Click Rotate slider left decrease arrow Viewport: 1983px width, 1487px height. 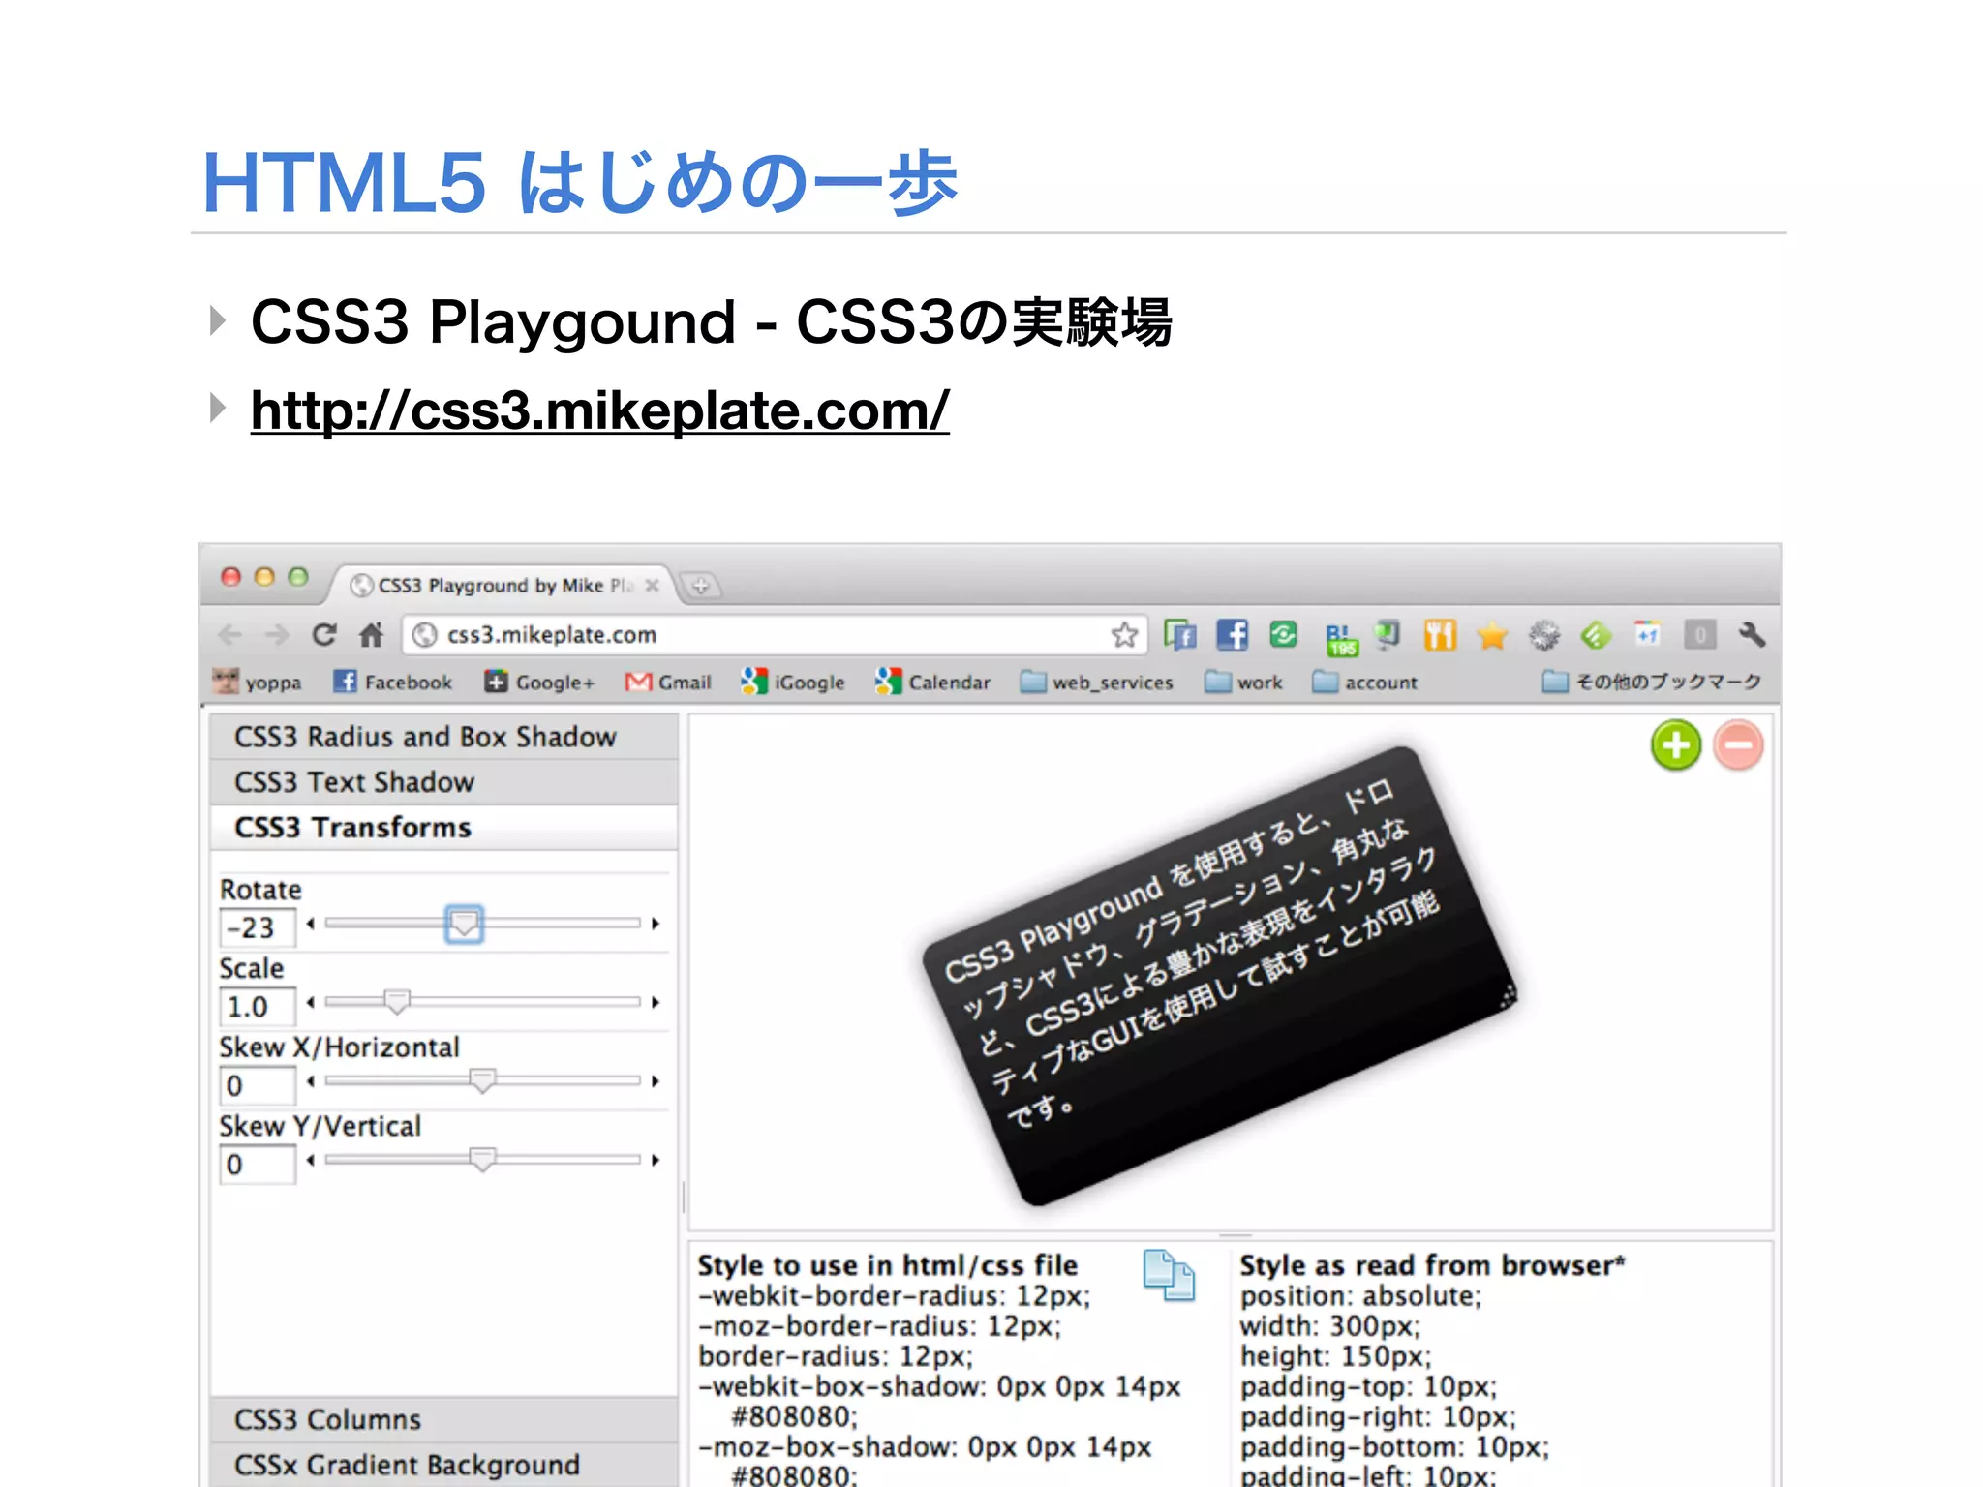point(310,924)
